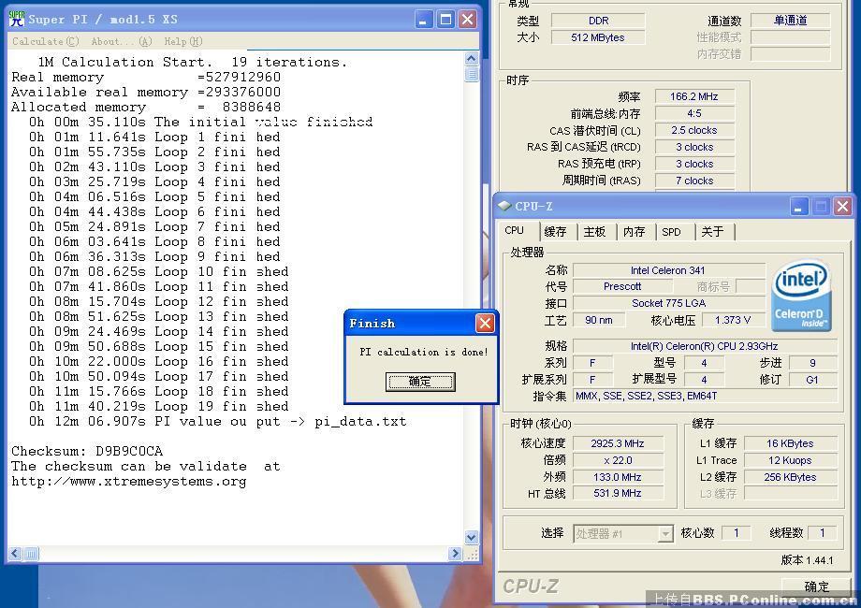Click the 16 KBytes L1 cache value
Image resolution: width=861 pixels, height=608 pixels.
[790, 443]
